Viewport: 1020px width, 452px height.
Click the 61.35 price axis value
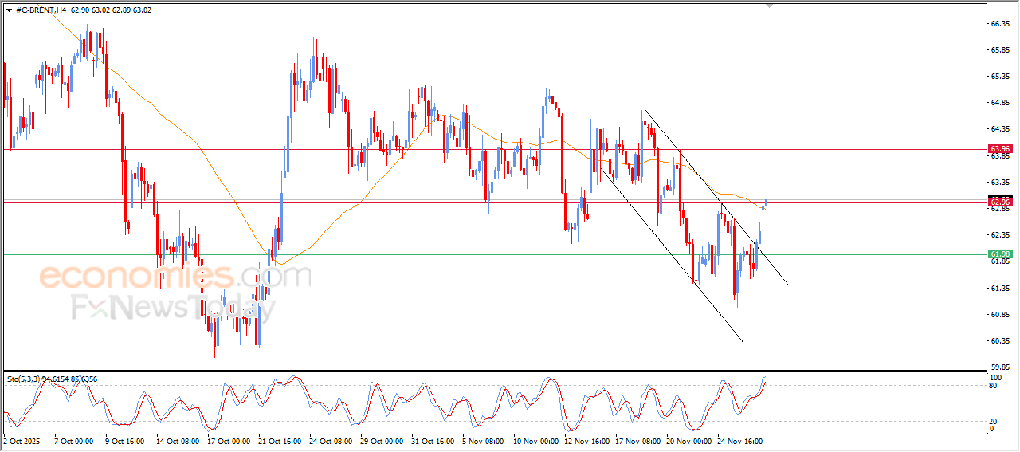point(1000,288)
